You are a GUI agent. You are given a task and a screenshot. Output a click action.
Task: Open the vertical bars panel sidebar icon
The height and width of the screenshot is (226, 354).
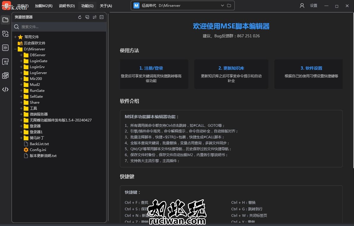pyautogui.click(x=5, y=48)
